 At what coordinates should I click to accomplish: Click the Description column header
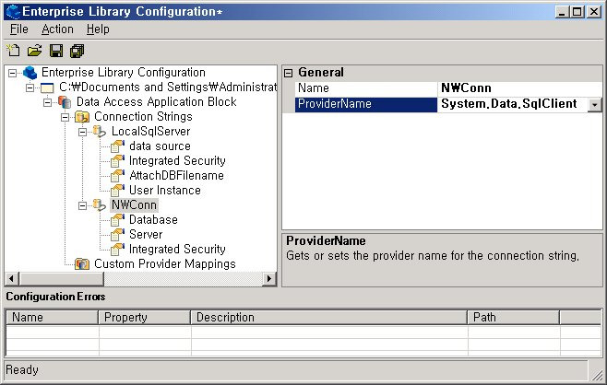329,318
